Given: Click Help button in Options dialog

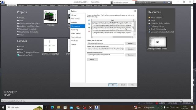Looking at the screenshot, I should click(132, 85).
